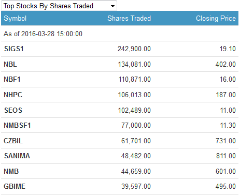Screen dimensions: 240x195
Task: Open the Top Stocks By Shares Traded dropdown
Action: point(59,6)
